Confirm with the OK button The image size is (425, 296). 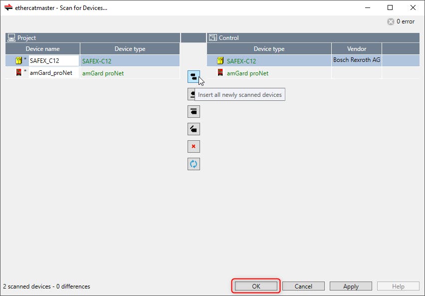tap(256, 286)
